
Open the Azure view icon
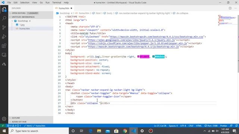point(4,64)
